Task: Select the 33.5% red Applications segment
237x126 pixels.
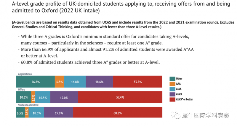Action: pos(137,82)
